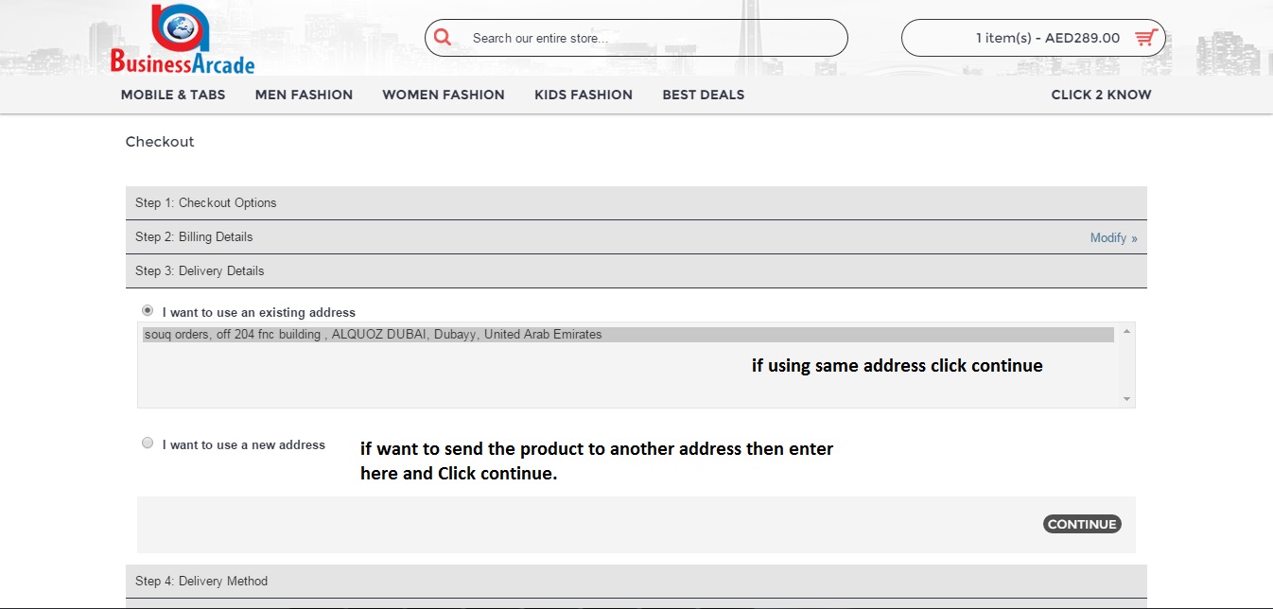The width and height of the screenshot is (1273, 609).
Task: Click the BusinessArcade logo
Action: pos(183,40)
